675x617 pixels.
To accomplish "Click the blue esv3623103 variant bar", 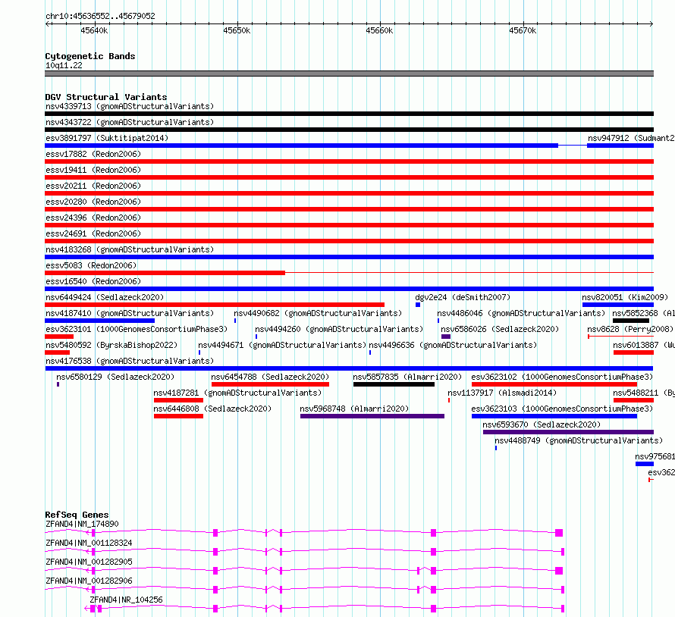I will coord(554,416).
